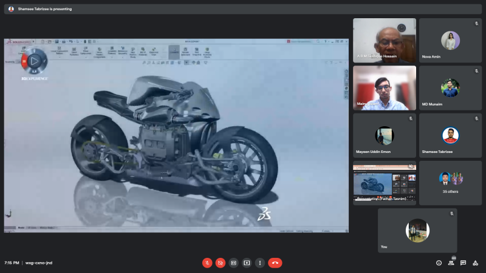Image resolution: width=486 pixels, height=273 pixels.
Task: Open the Activities panel icon
Action: point(475,263)
